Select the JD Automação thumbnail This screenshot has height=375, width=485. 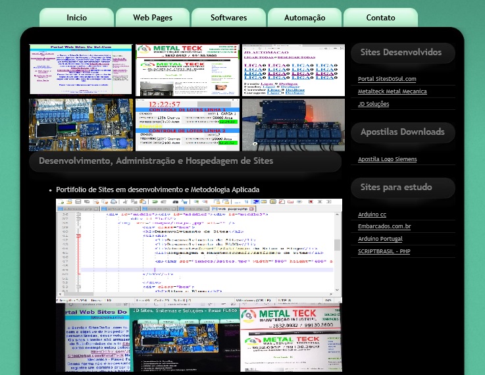[293, 70]
